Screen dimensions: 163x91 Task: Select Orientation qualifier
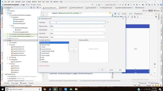pos(54,62)
